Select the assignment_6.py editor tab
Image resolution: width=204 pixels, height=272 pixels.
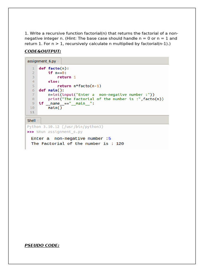click(x=42, y=61)
